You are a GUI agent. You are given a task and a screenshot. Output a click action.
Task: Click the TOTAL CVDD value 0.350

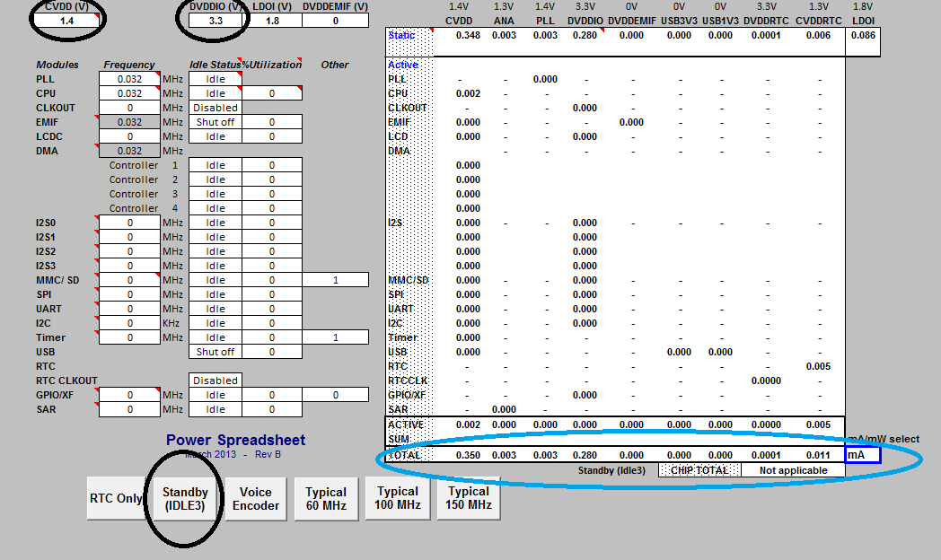point(468,455)
